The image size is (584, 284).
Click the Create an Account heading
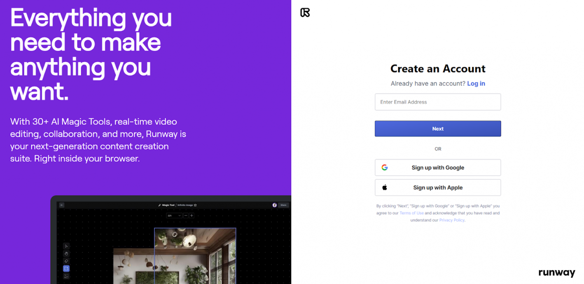pyautogui.click(x=438, y=68)
